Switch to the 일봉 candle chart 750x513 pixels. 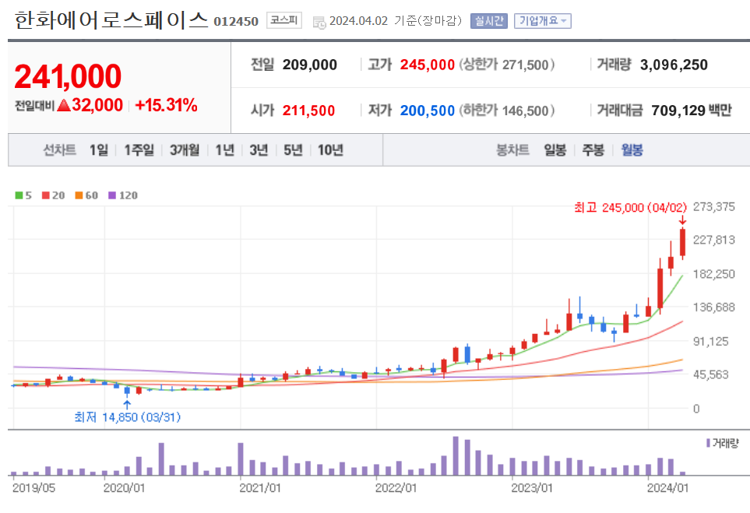click(555, 150)
